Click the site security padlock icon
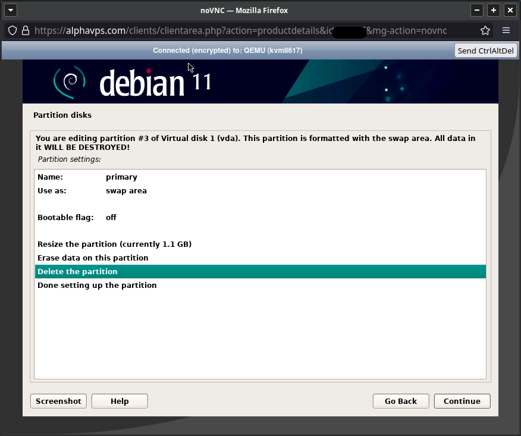Viewport: 521px width, 436px height. click(26, 30)
